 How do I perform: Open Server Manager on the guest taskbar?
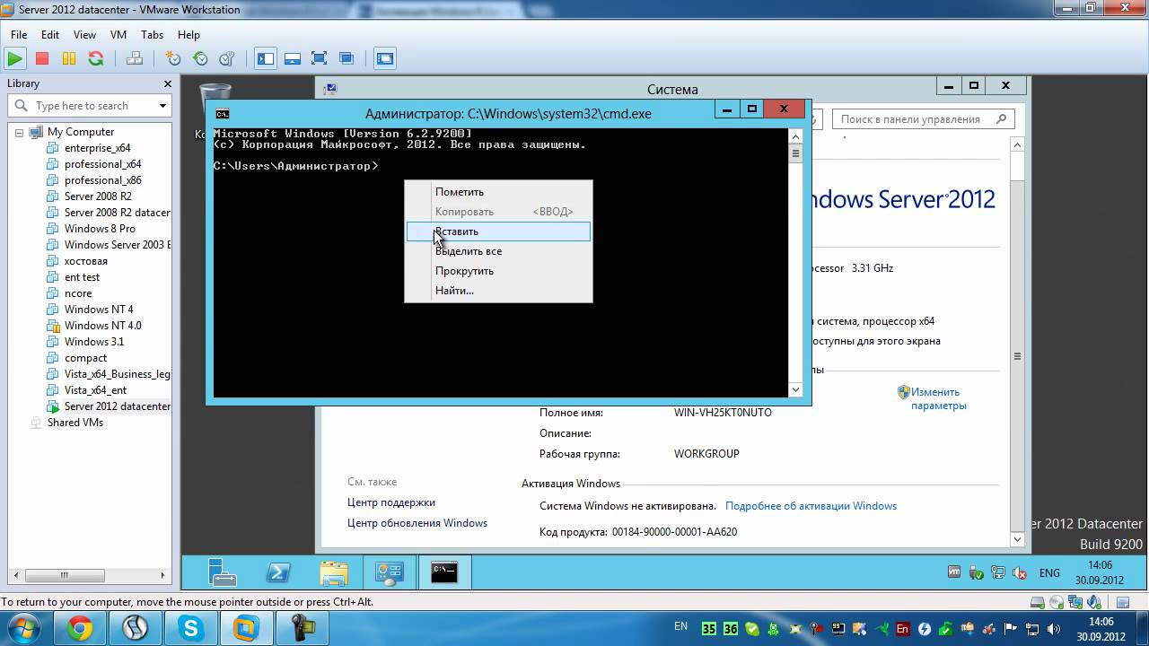(x=222, y=572)
